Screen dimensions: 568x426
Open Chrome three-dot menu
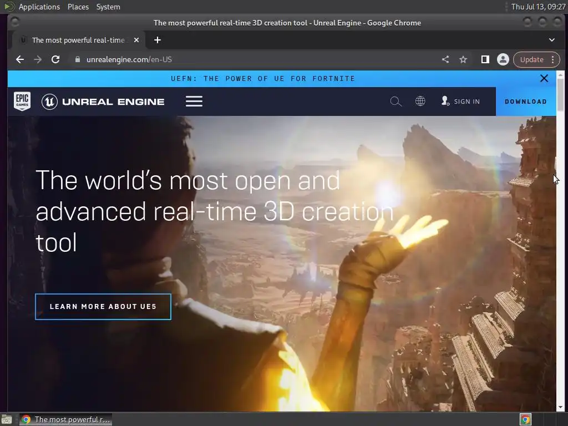pyautogui.click(x=553, y=59)
